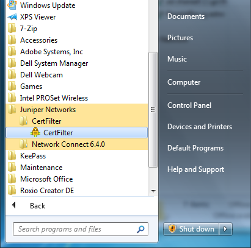Click the search magnifier icon
Viewport: 251px width, 248px height.
click(140, 229)
